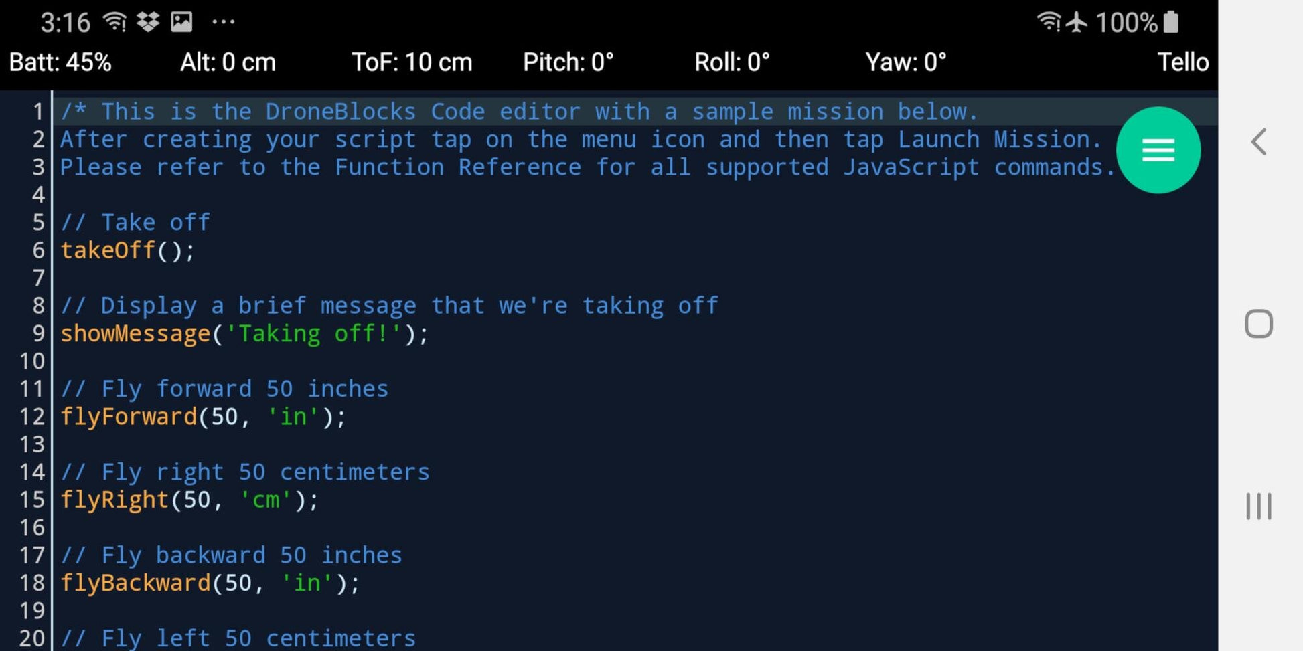Tap the Android home button
The height and width of the screenshot is (651, 1303).
pos(1259,324)
